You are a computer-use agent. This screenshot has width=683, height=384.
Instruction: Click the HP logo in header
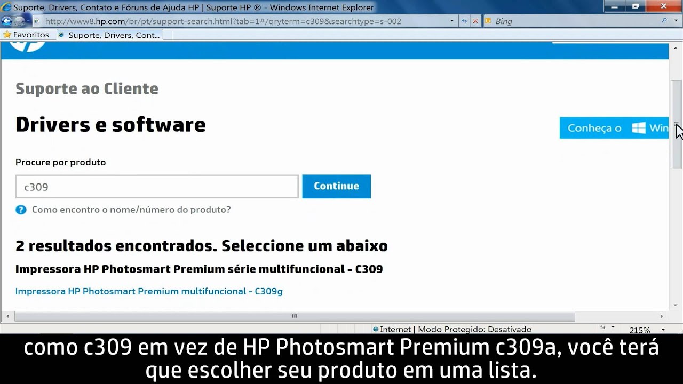[x=28, y=47]
